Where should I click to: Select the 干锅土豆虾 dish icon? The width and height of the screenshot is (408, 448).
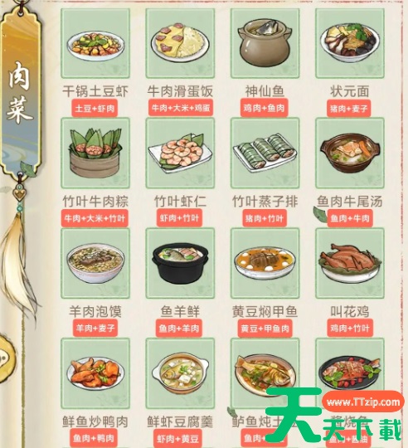pos(95,43)
